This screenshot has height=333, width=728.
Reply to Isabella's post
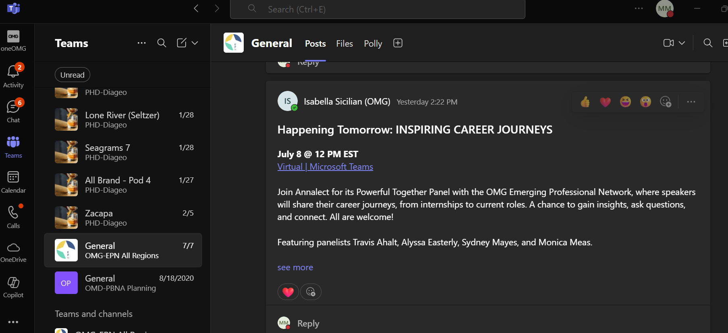tap(308, 323)
